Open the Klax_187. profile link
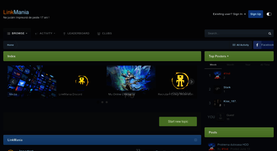 click(x=230, y=101)
